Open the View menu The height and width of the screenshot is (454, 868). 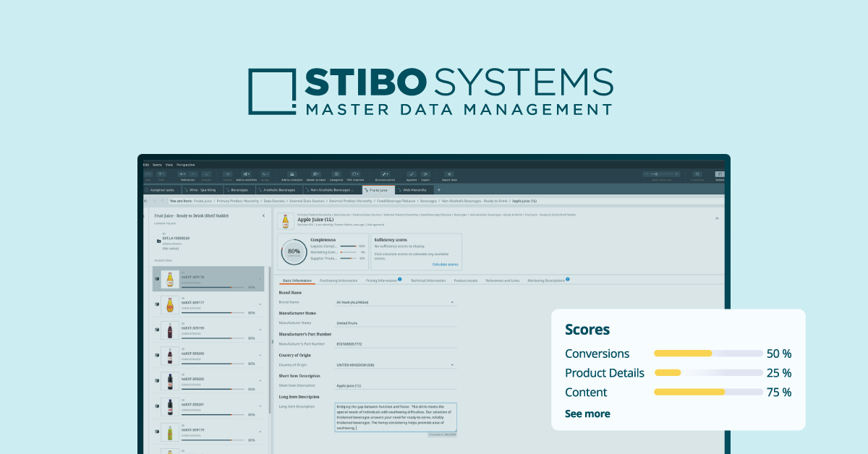(169, 165)
